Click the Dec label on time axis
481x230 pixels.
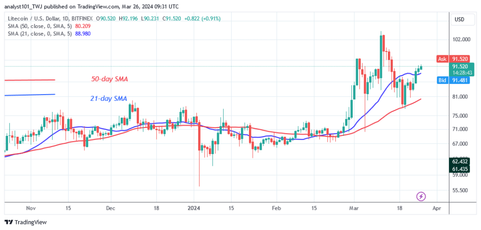(x=110, y=208)
